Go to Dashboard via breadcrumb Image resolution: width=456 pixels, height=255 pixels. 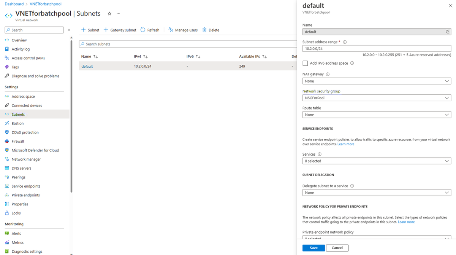[x=14, y=4]
